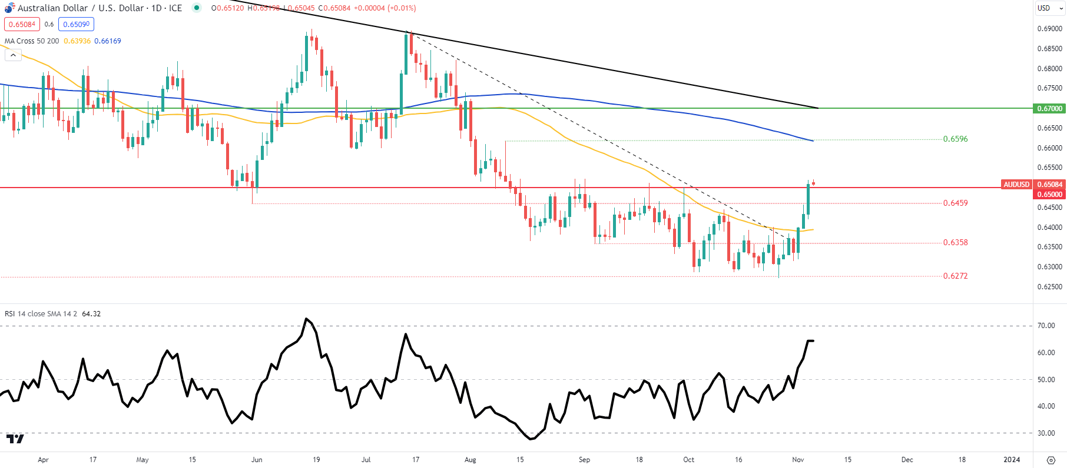Click the RSI value 64.32
Screen dimensions: 1067x468
click(91, 314)
